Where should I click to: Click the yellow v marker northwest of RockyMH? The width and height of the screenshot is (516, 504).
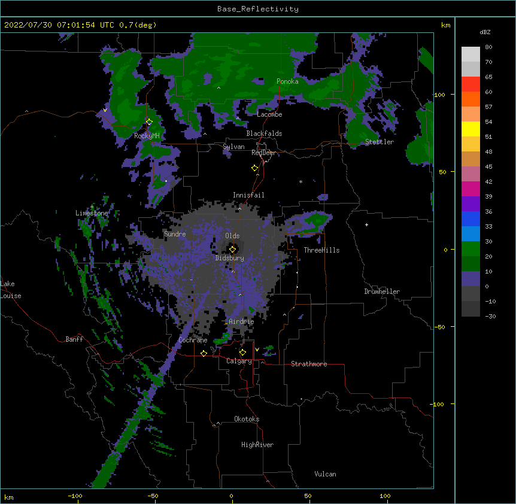click(x=105, y=110)
